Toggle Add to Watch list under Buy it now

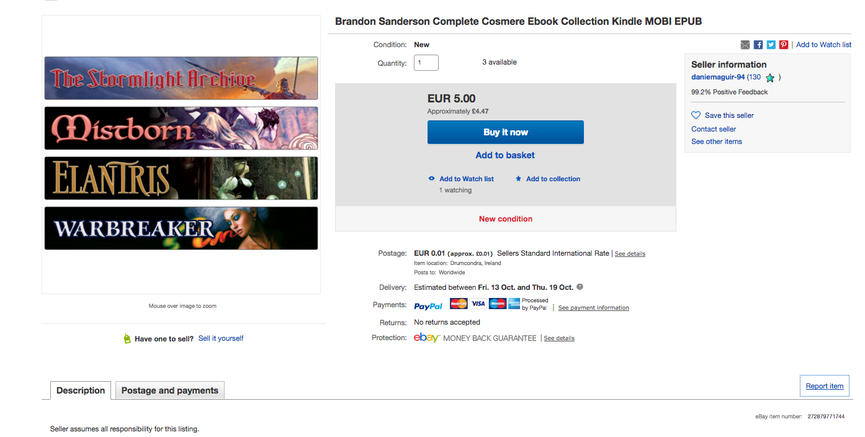pos(466,179)
